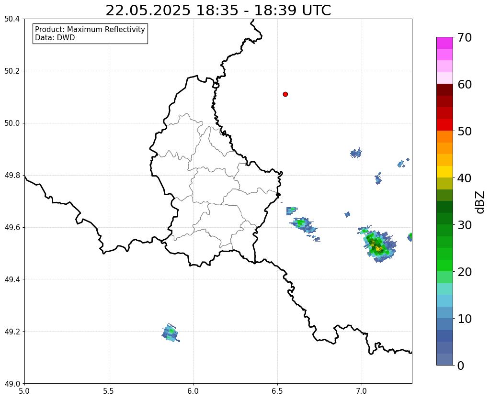Viewport: 490px width, 399px height.
Task: Click the longitude axis label 7.0
Action: point(362,391)
